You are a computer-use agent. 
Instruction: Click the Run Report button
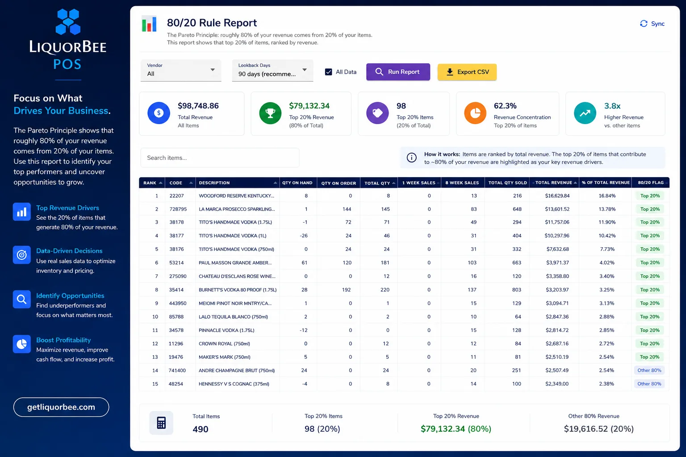coord(398,72)
